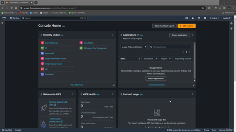The width and height of the screenshot is (236, 132).
Task: Open the info panel icon on right edge
Action: (x=231, y=23)
